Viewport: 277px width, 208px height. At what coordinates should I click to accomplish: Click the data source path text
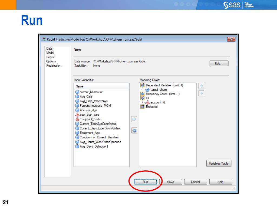120,61
